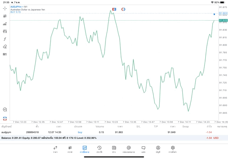Screen dimensions: 228x159
Task: Sort by Swap column header
Action: 186,127
